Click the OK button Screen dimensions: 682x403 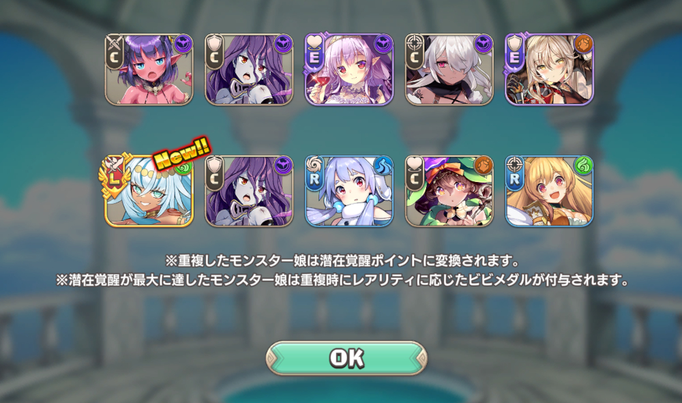tap(346, 358)
